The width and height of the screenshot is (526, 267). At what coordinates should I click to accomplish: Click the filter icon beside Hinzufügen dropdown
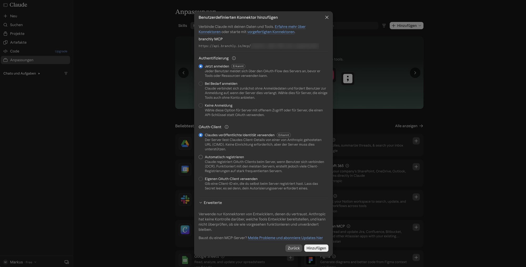[x=384, y=26]
